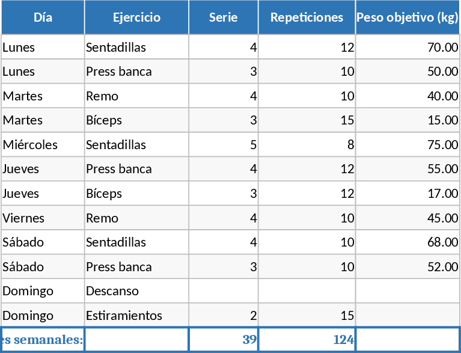Image resolution: width=461 pixels, height=353 pixels.
Task: Click the Serie cell with value 5
Action: 223,145
